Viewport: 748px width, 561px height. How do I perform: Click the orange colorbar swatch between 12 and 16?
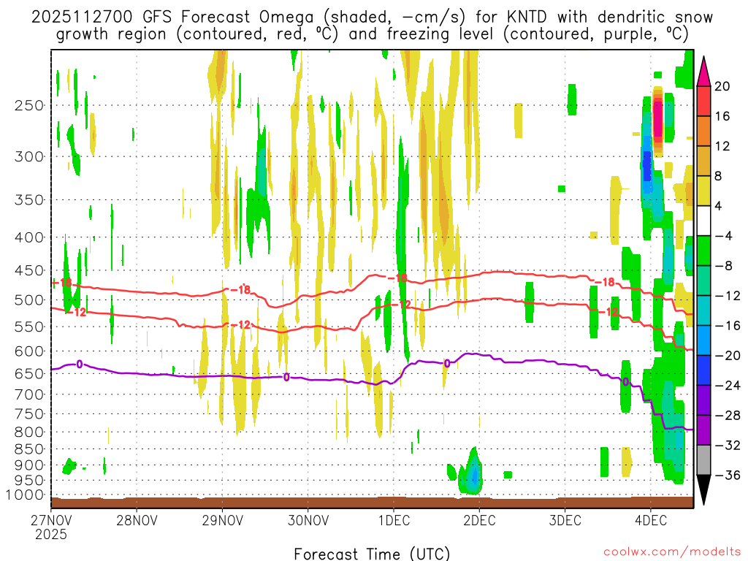(703, 131)
